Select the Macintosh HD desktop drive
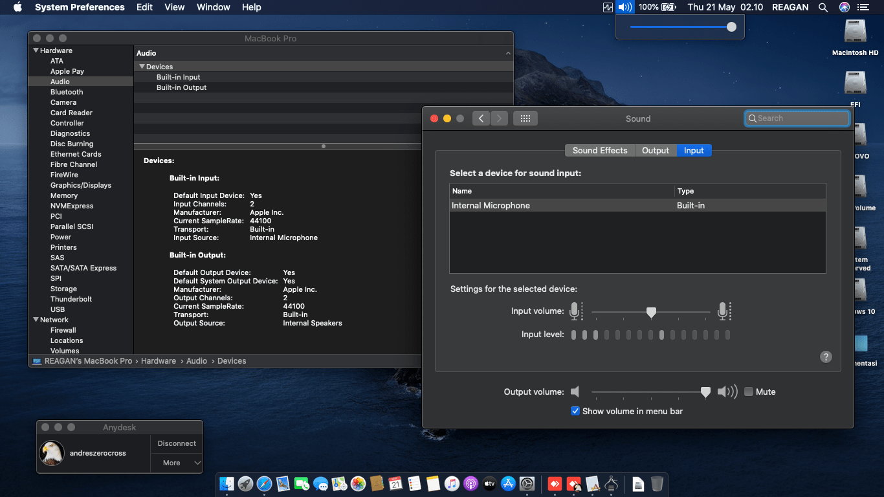Screen dimensions: 884x497 (856, 38)
